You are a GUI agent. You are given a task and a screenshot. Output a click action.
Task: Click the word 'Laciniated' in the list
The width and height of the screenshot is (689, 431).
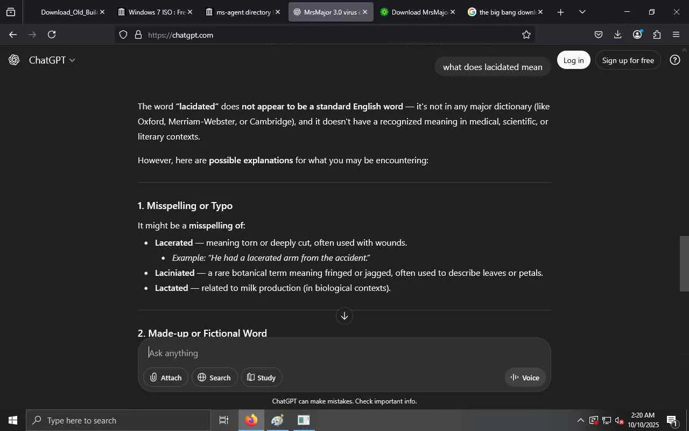[175, 273]
